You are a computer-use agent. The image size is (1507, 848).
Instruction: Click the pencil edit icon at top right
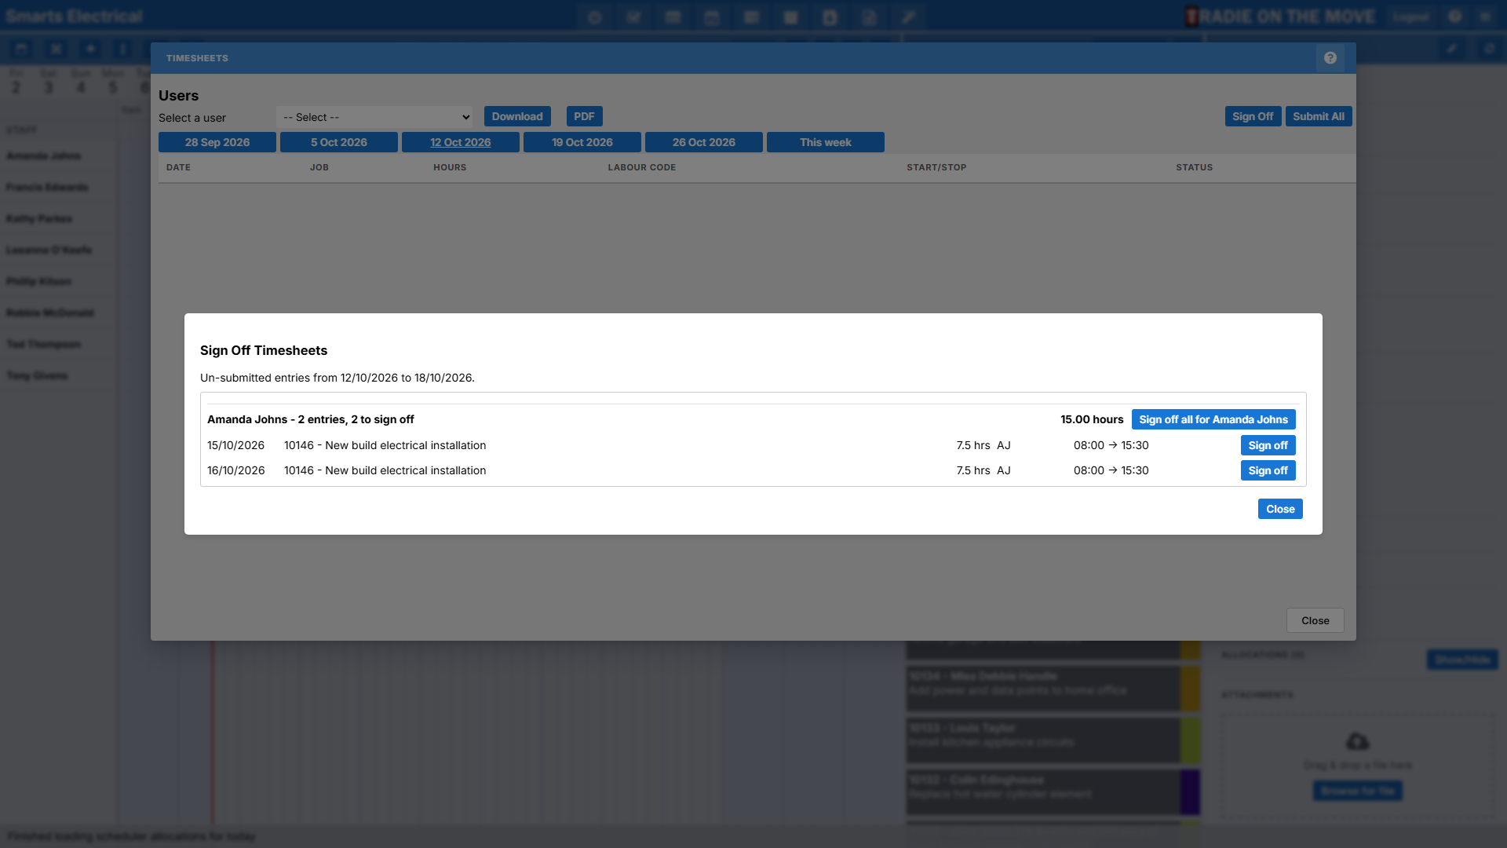[1452, 49]
